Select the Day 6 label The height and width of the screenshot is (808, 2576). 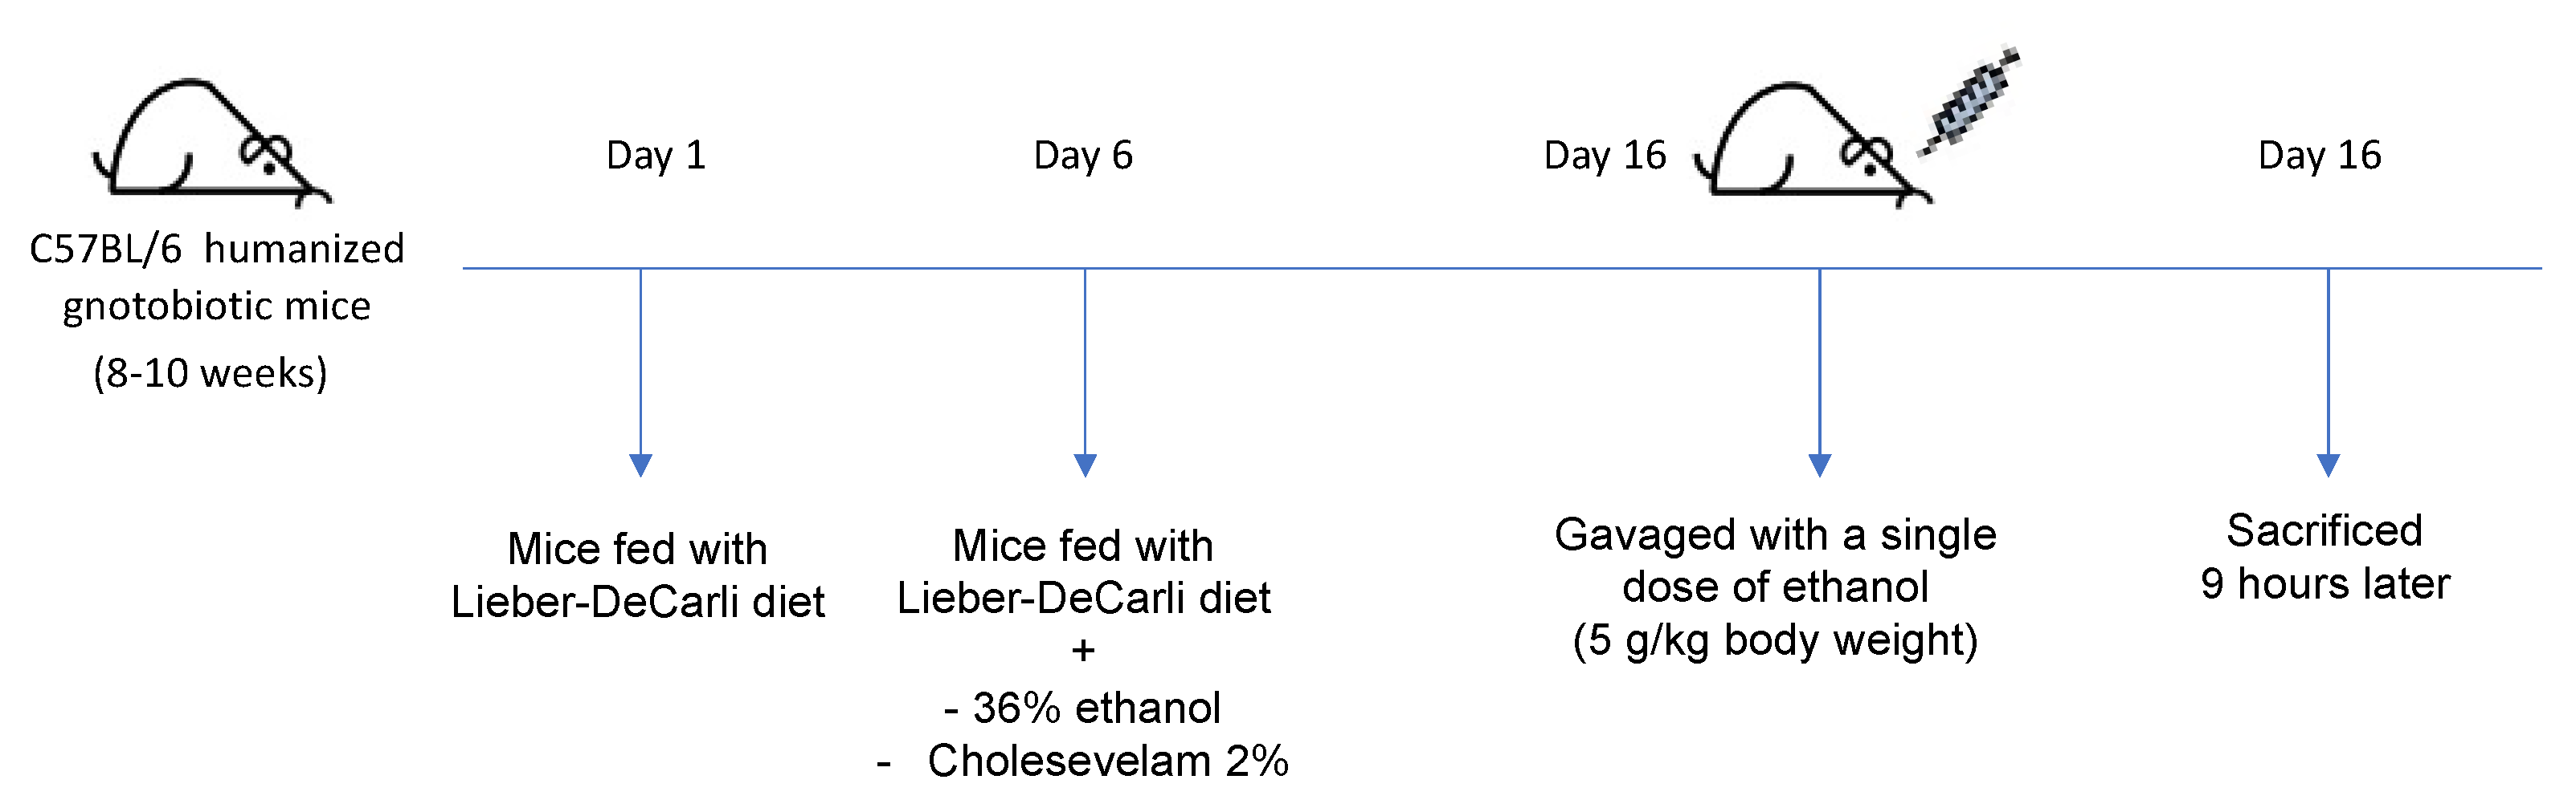pyautogui.click(x=1083, y=156)
